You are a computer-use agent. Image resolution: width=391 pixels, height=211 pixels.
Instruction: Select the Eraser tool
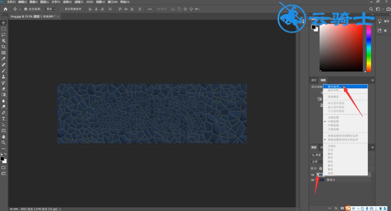(x=3, y=89)
